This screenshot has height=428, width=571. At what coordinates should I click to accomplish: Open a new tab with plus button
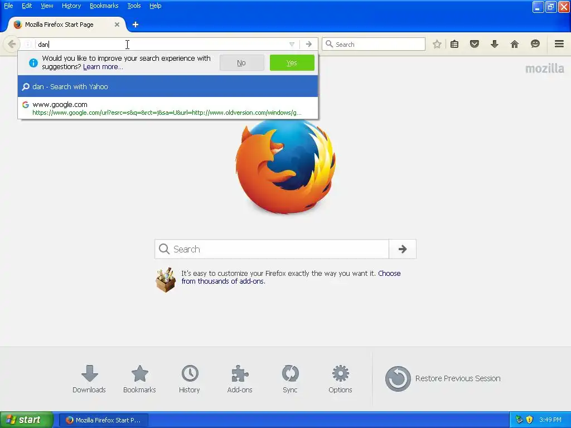(x=136, y=25)
